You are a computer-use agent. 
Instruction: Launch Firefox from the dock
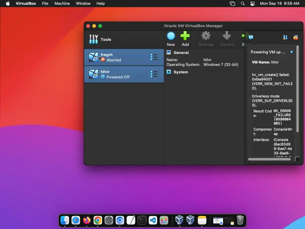(x=87, y=220)
